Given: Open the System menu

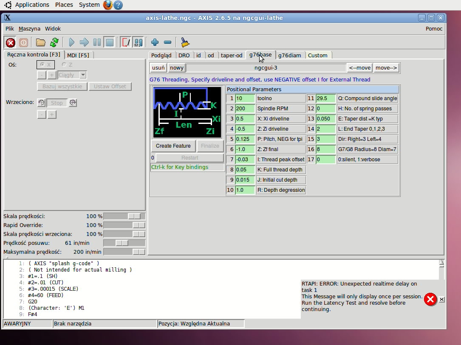Looking at the screenshot, I should (x=89, y=5).
